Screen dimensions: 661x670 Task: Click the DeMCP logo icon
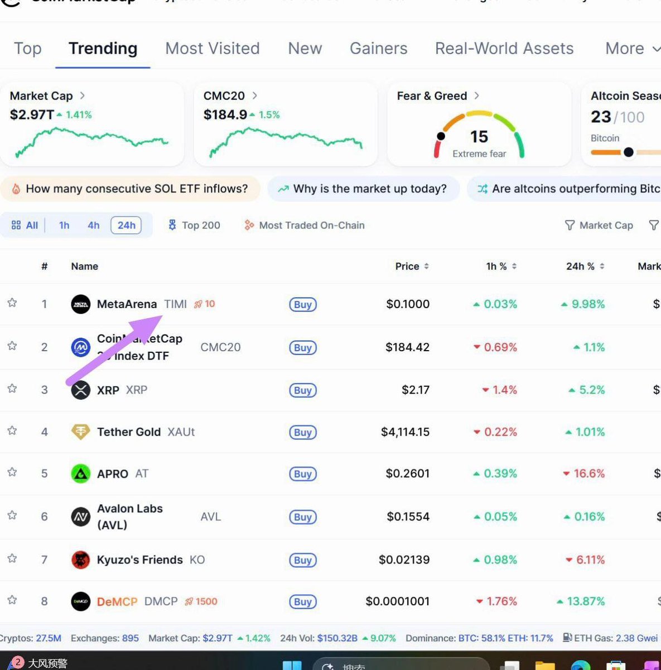click(81, 601)
